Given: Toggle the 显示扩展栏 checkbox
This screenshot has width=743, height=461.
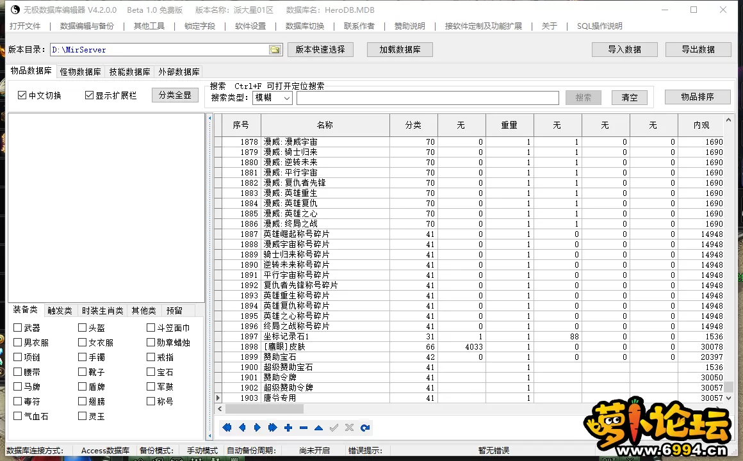Looking at the screenshot, I should click(x=89, y=95).
